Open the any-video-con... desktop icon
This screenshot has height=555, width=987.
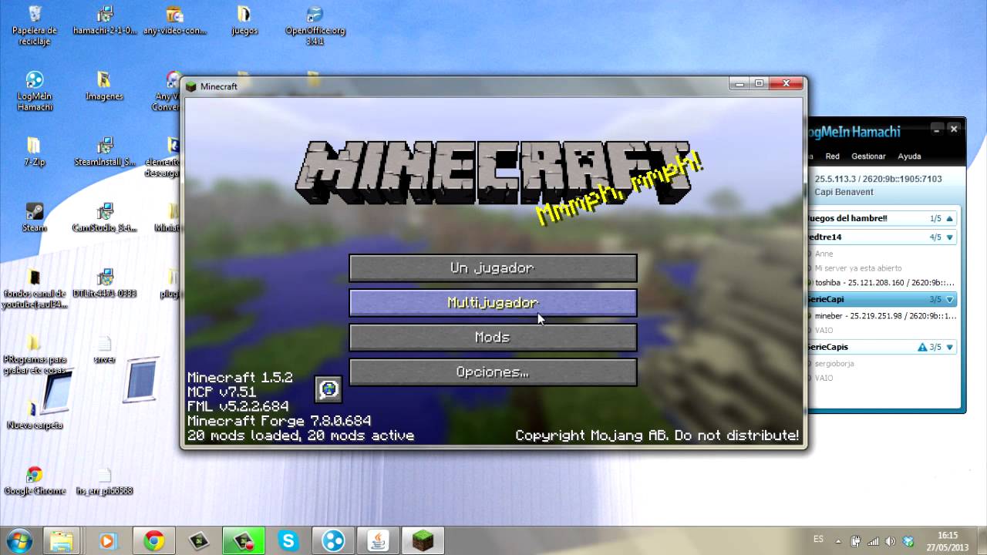coord(175,21)
